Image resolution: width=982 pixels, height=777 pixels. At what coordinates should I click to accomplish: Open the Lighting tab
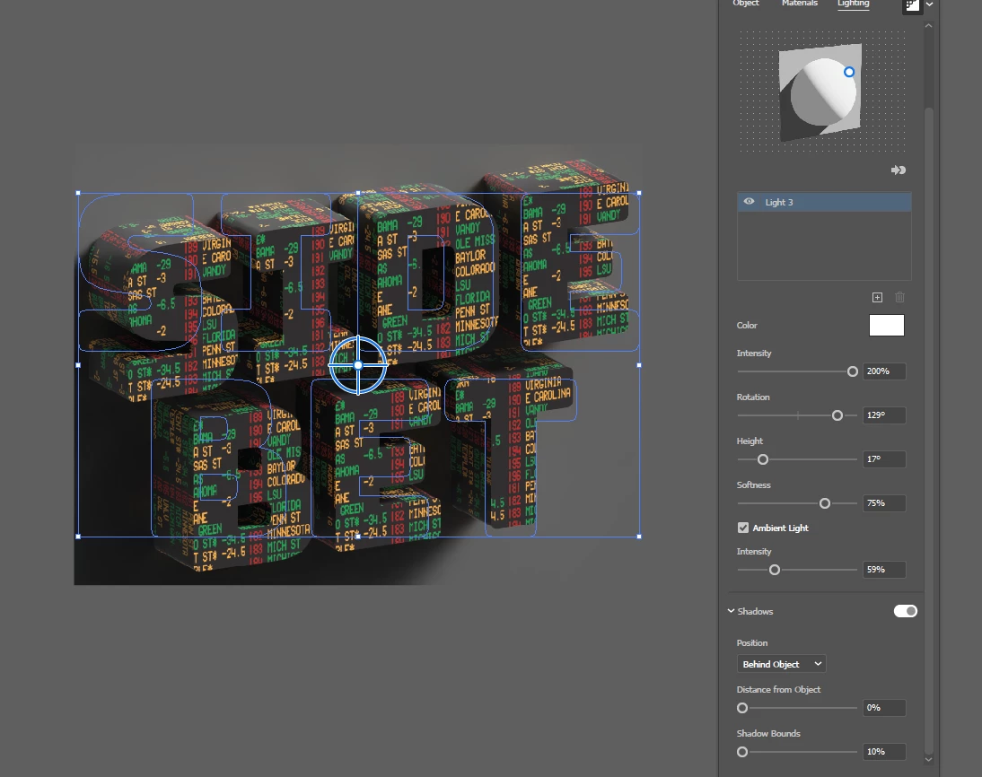(853, 3)
